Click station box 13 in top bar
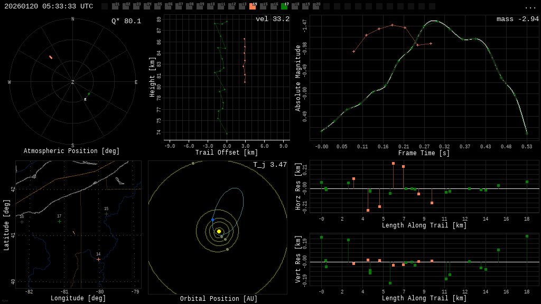 click(242, 6)
